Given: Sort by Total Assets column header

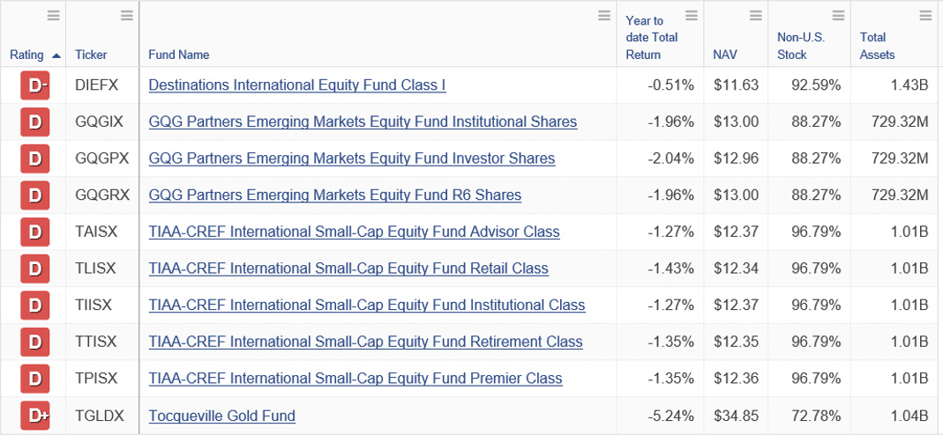Looking at the screenshot, I should tap(878, 46).
